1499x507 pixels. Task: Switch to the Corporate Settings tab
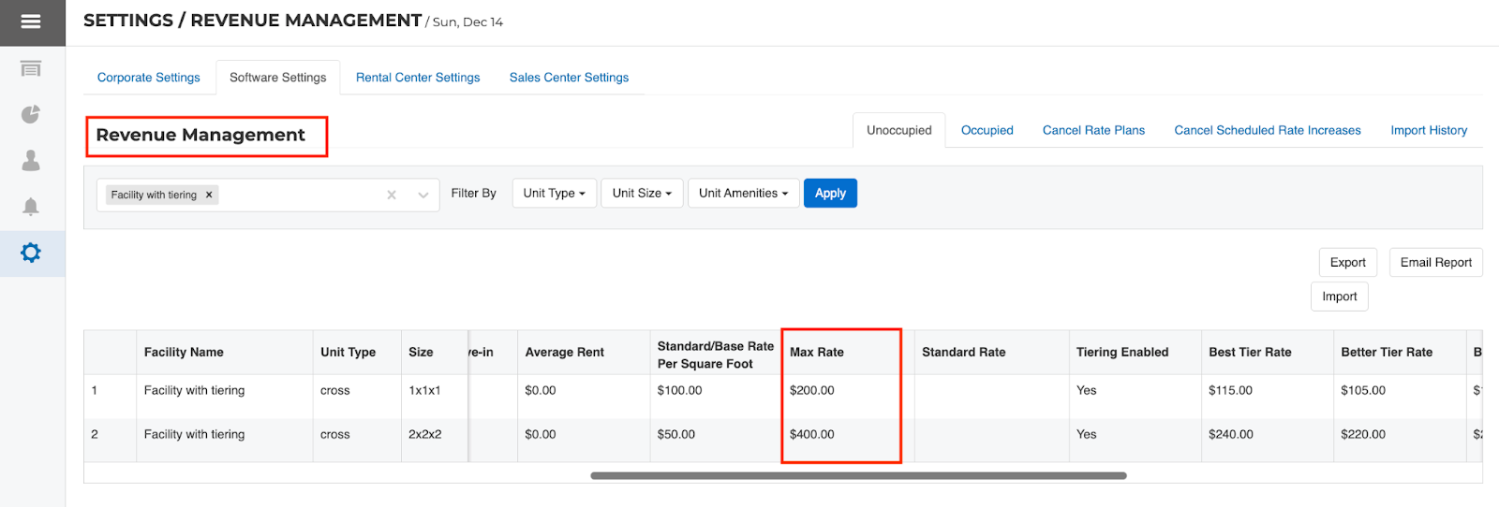coord(148,78)
